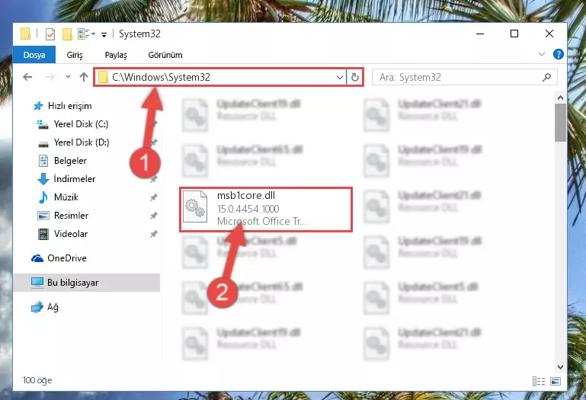The image size is (586, 400).
Task: Open Videolar in the sidebar
Action: tap(71, 234)
